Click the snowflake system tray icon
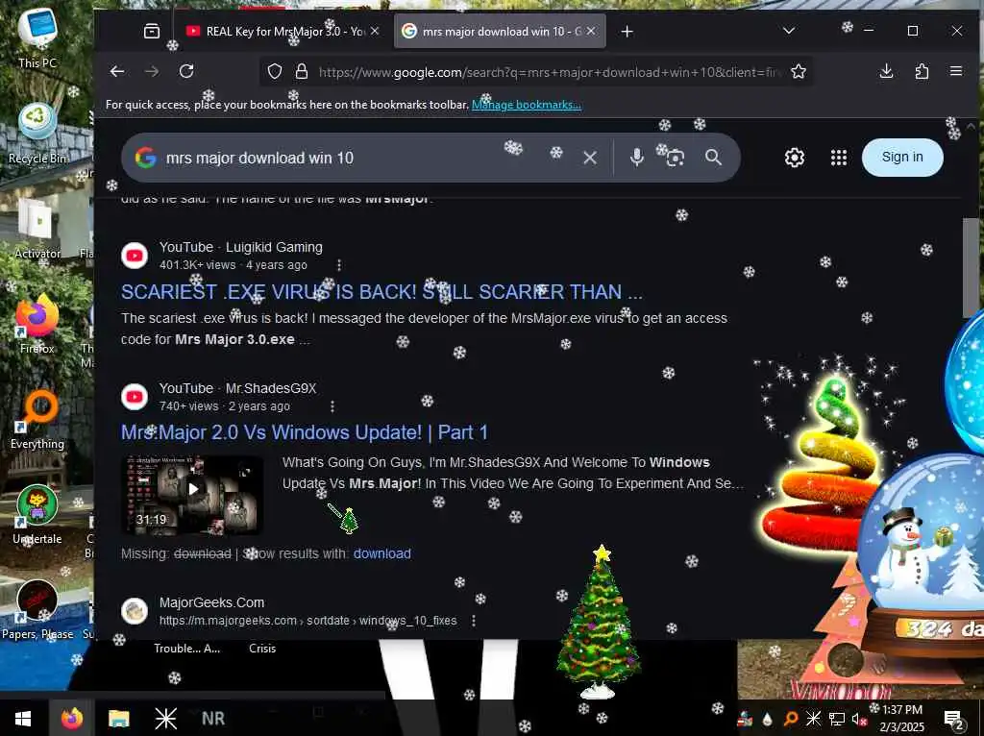Viewport: 984px width, 736px height. pyautogui.click(x=813, y=719)
